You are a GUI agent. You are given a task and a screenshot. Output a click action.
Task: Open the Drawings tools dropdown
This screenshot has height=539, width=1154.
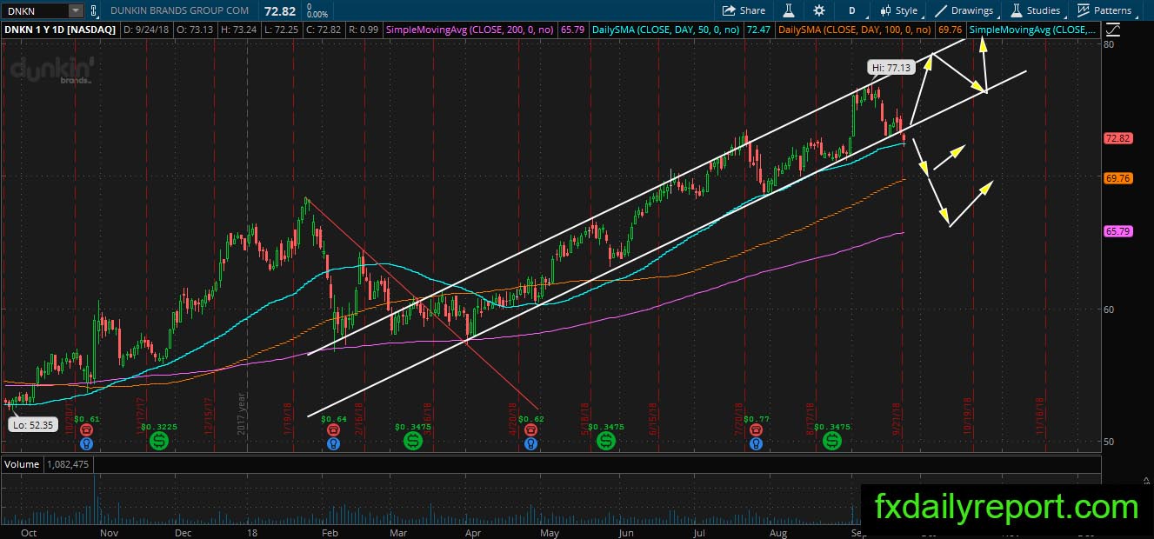[x=964, y=10]
